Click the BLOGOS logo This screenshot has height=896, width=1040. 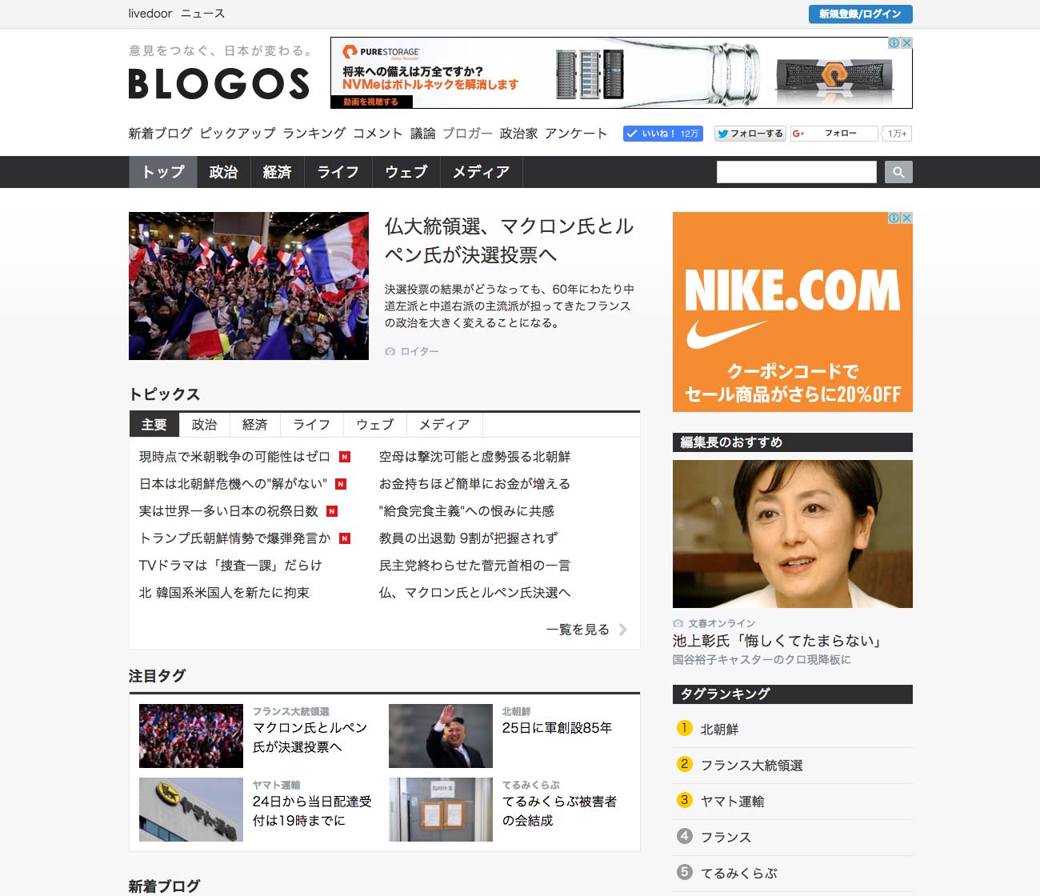pyautogui.click(x=218, y=83)
